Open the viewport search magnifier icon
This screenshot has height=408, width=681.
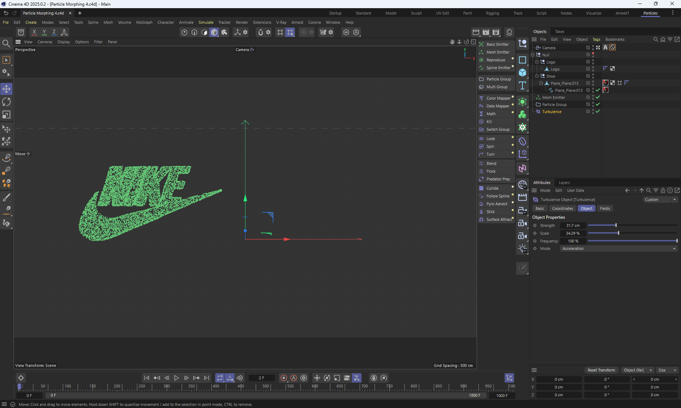click(6, 44)
